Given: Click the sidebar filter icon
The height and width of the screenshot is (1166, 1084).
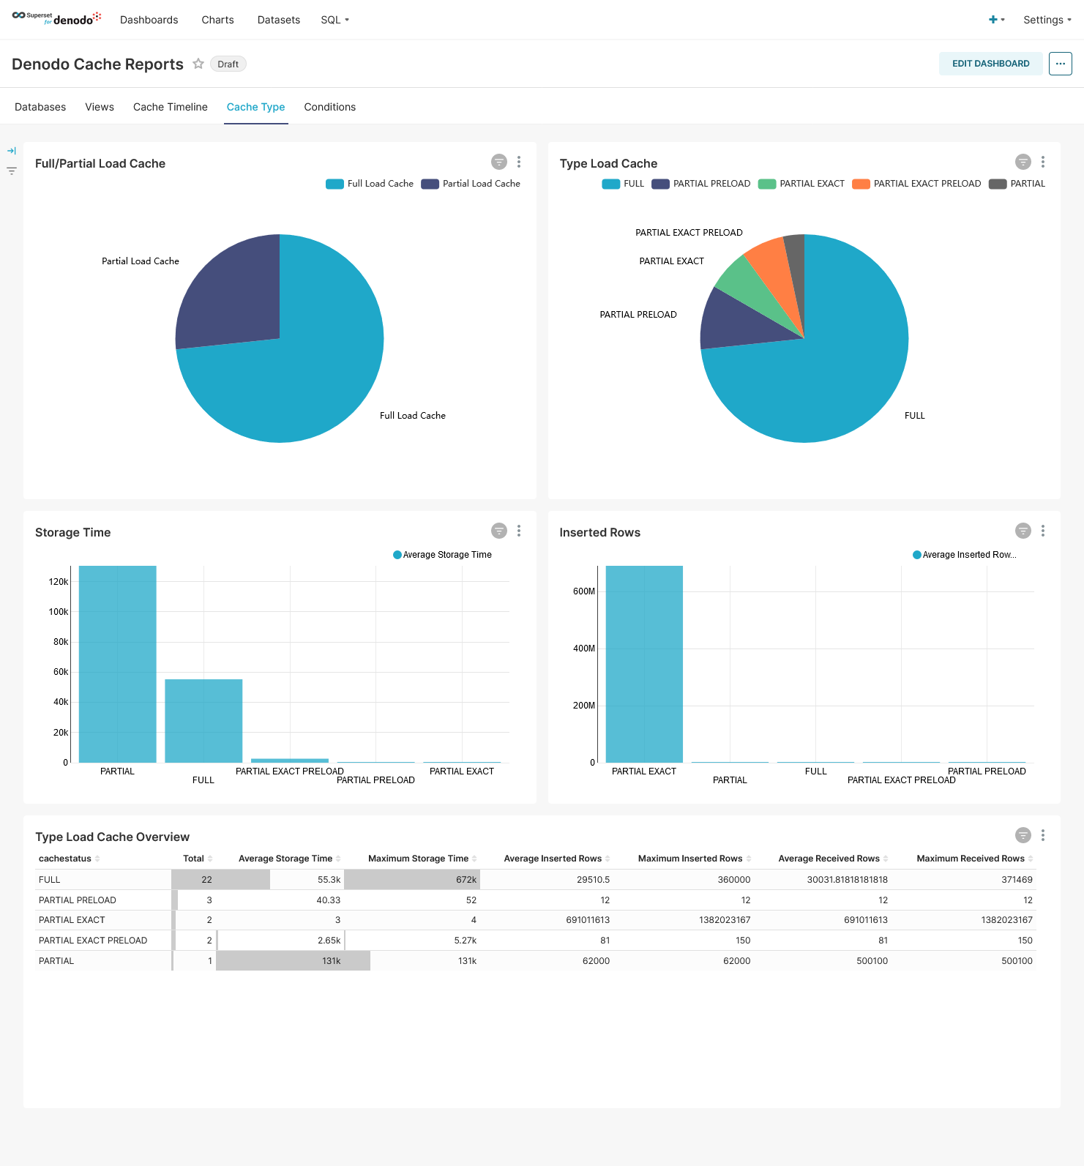Looking at the screenshot, I should coord(12,171).
